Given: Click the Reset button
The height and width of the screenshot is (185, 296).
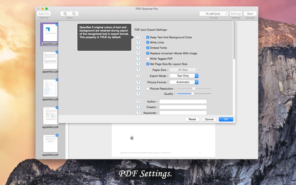Looking at the screenshot, I should point(192,119).
